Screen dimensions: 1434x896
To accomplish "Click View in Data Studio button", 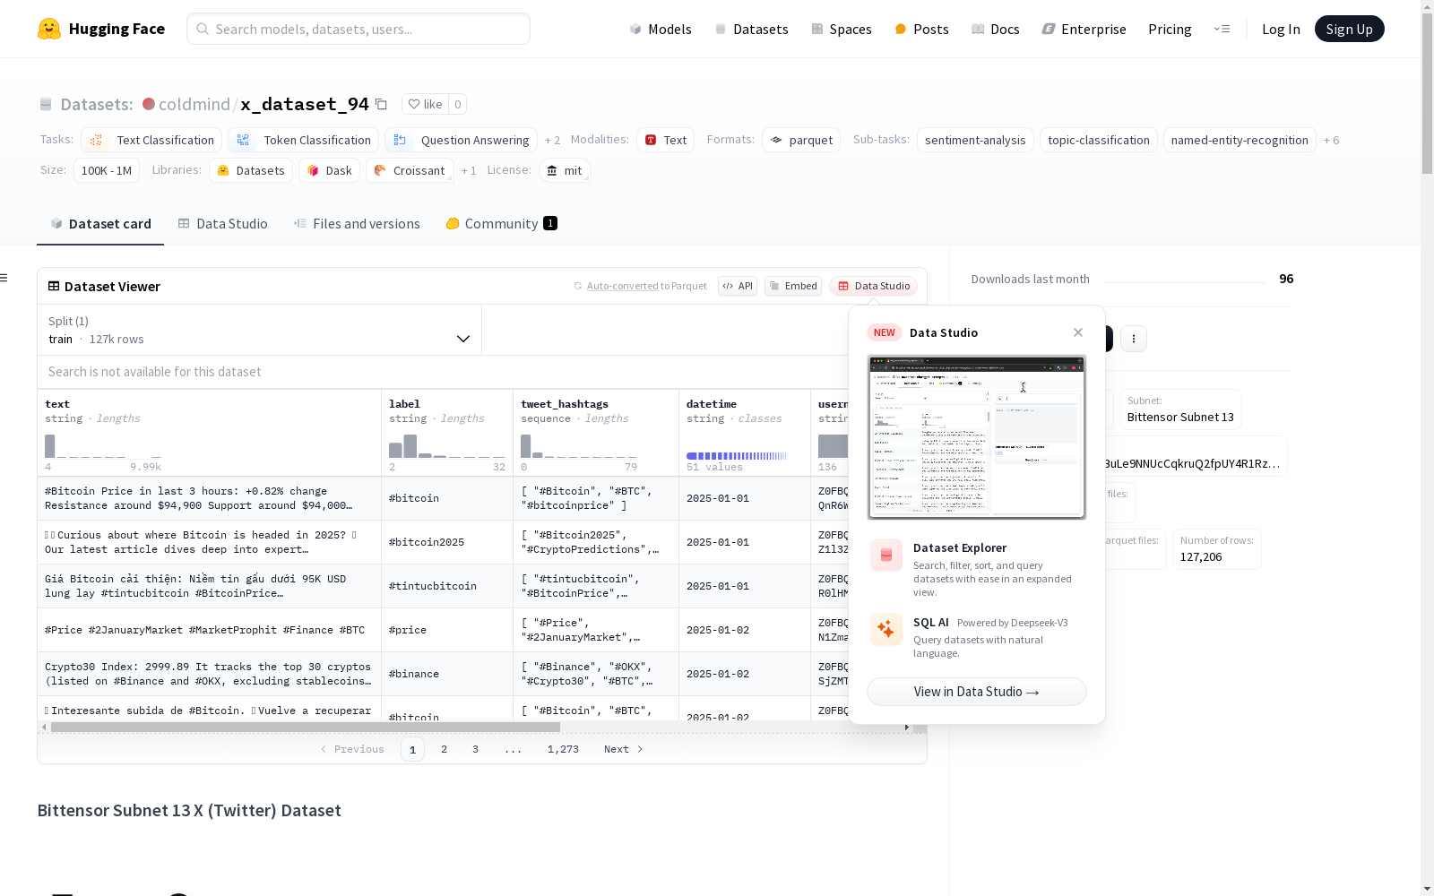I will (x=977, y=692).
